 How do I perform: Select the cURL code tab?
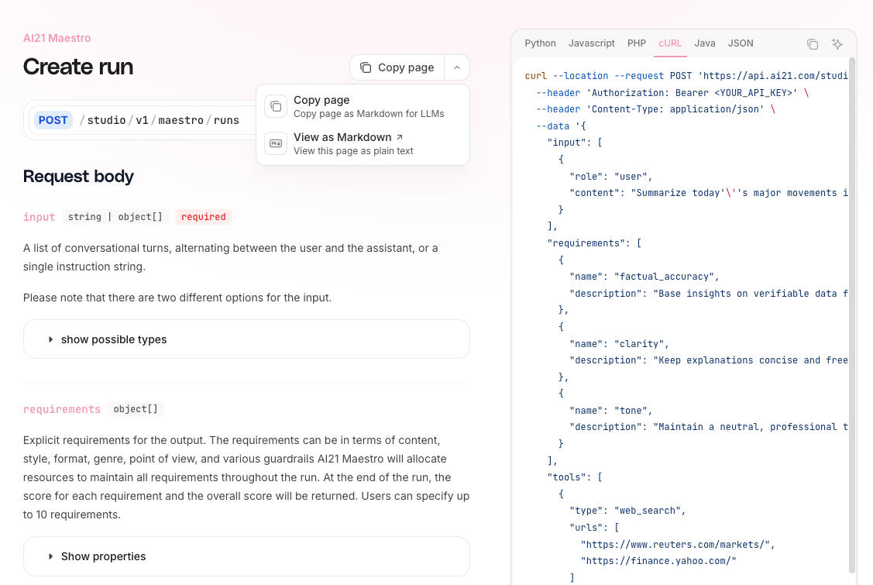670,43
